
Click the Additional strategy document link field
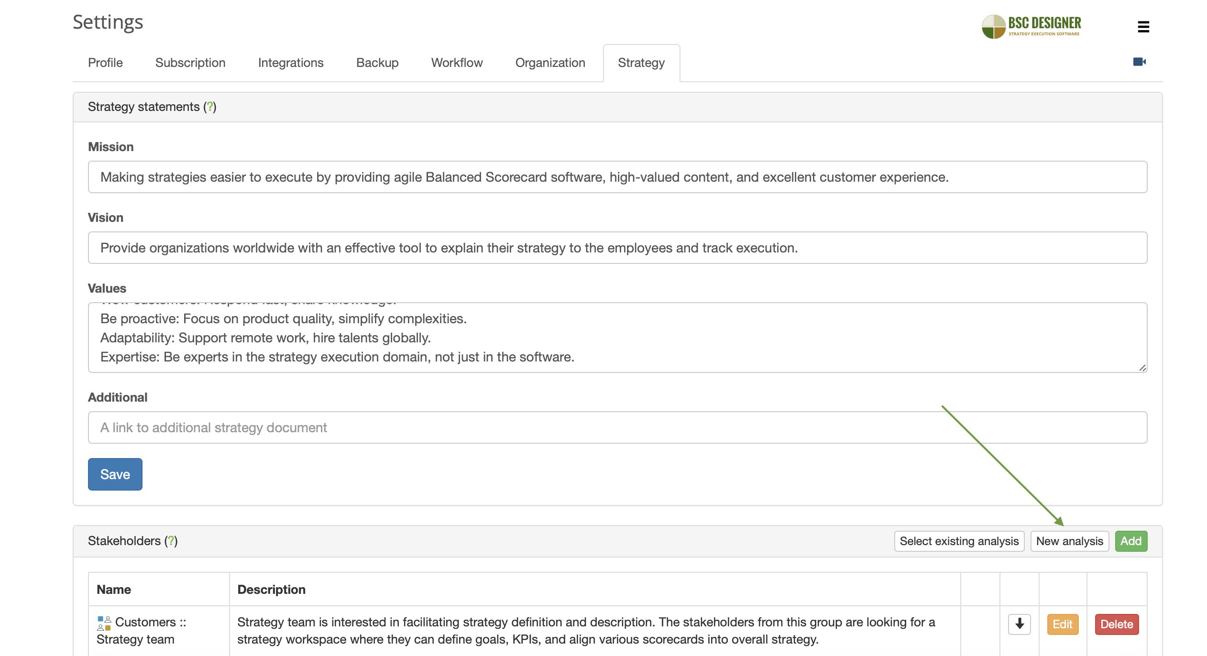coord(617,427)
